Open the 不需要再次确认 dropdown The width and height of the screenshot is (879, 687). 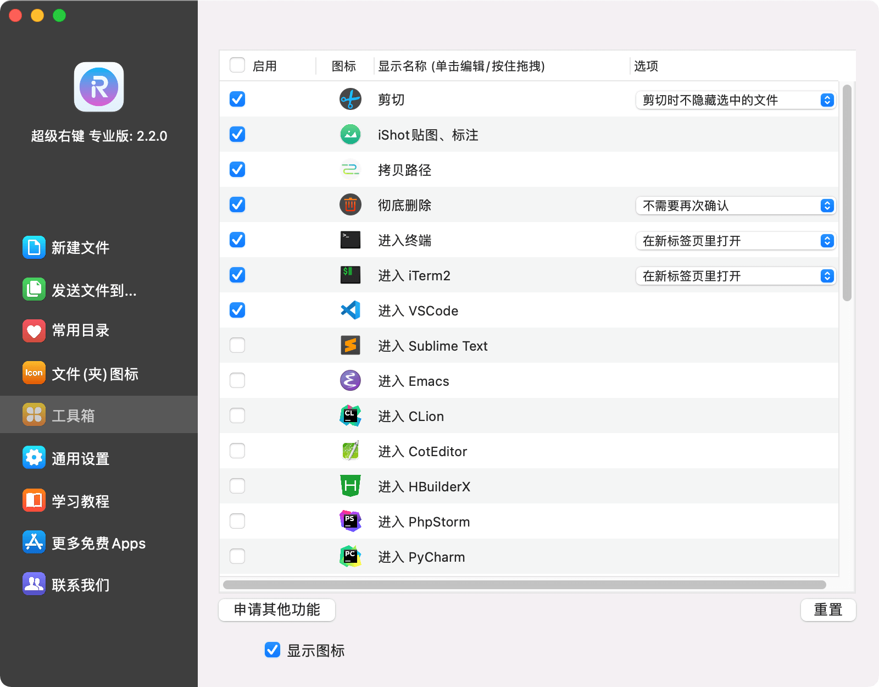[x=736, y=206]
